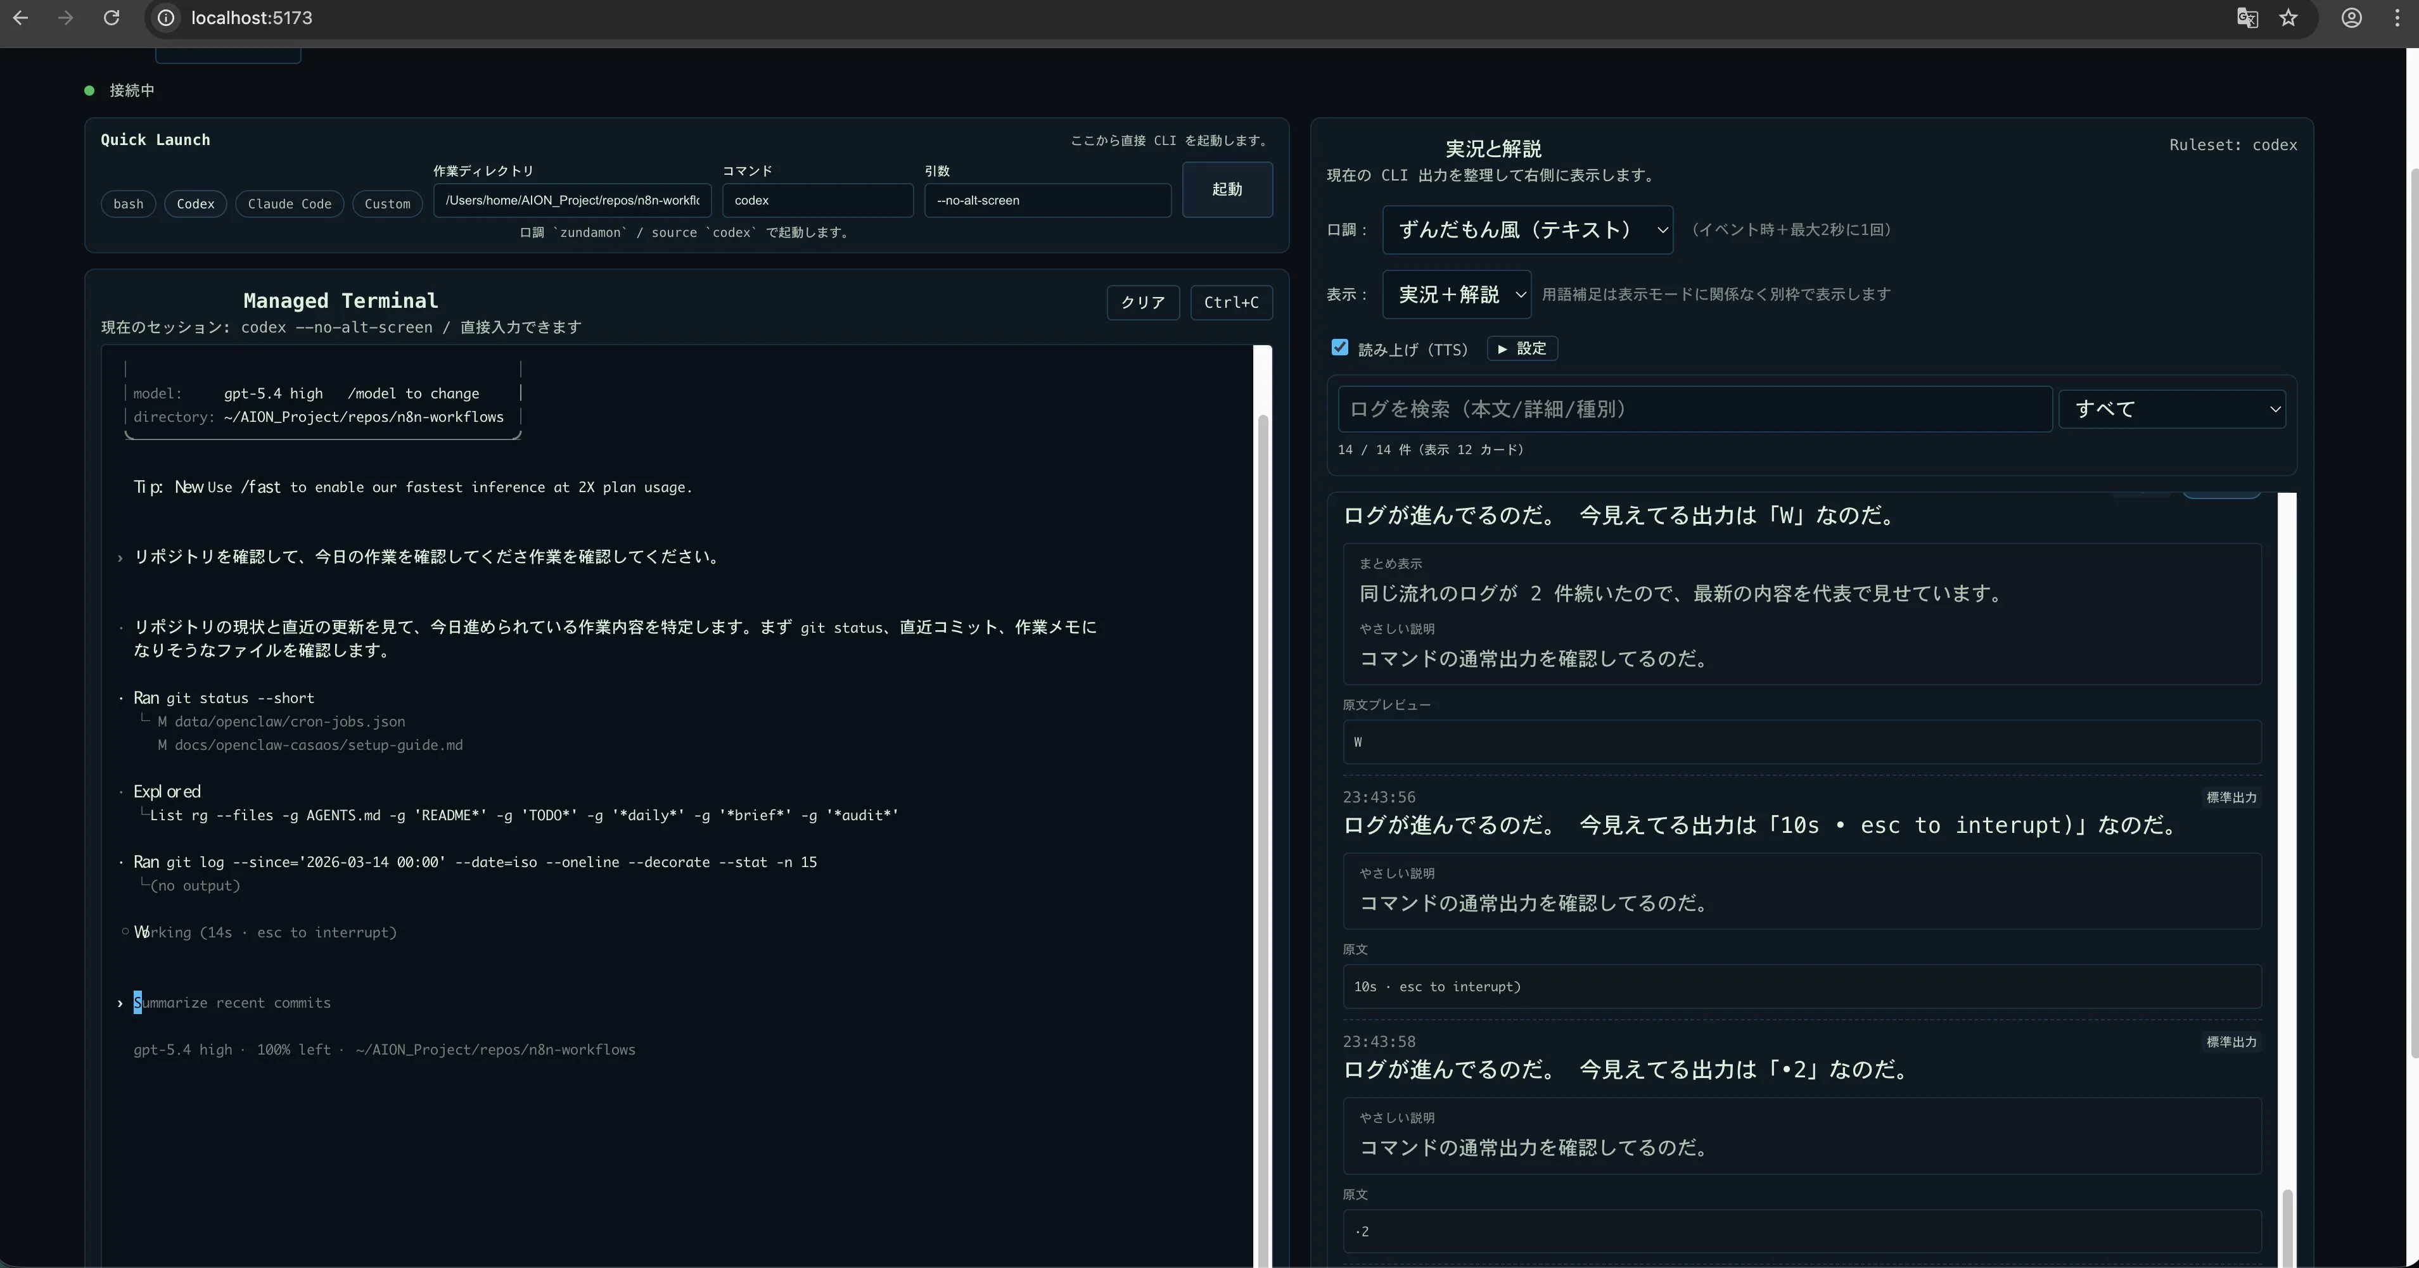Switch to the Claude Code preset

289,204
